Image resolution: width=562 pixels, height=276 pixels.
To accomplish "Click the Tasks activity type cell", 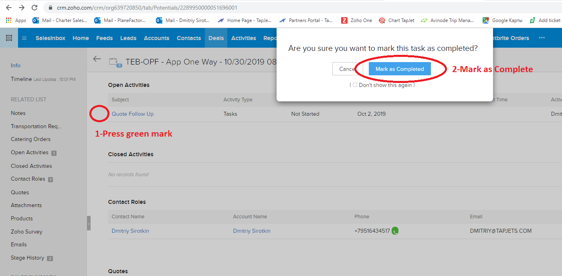I will 230,114.
